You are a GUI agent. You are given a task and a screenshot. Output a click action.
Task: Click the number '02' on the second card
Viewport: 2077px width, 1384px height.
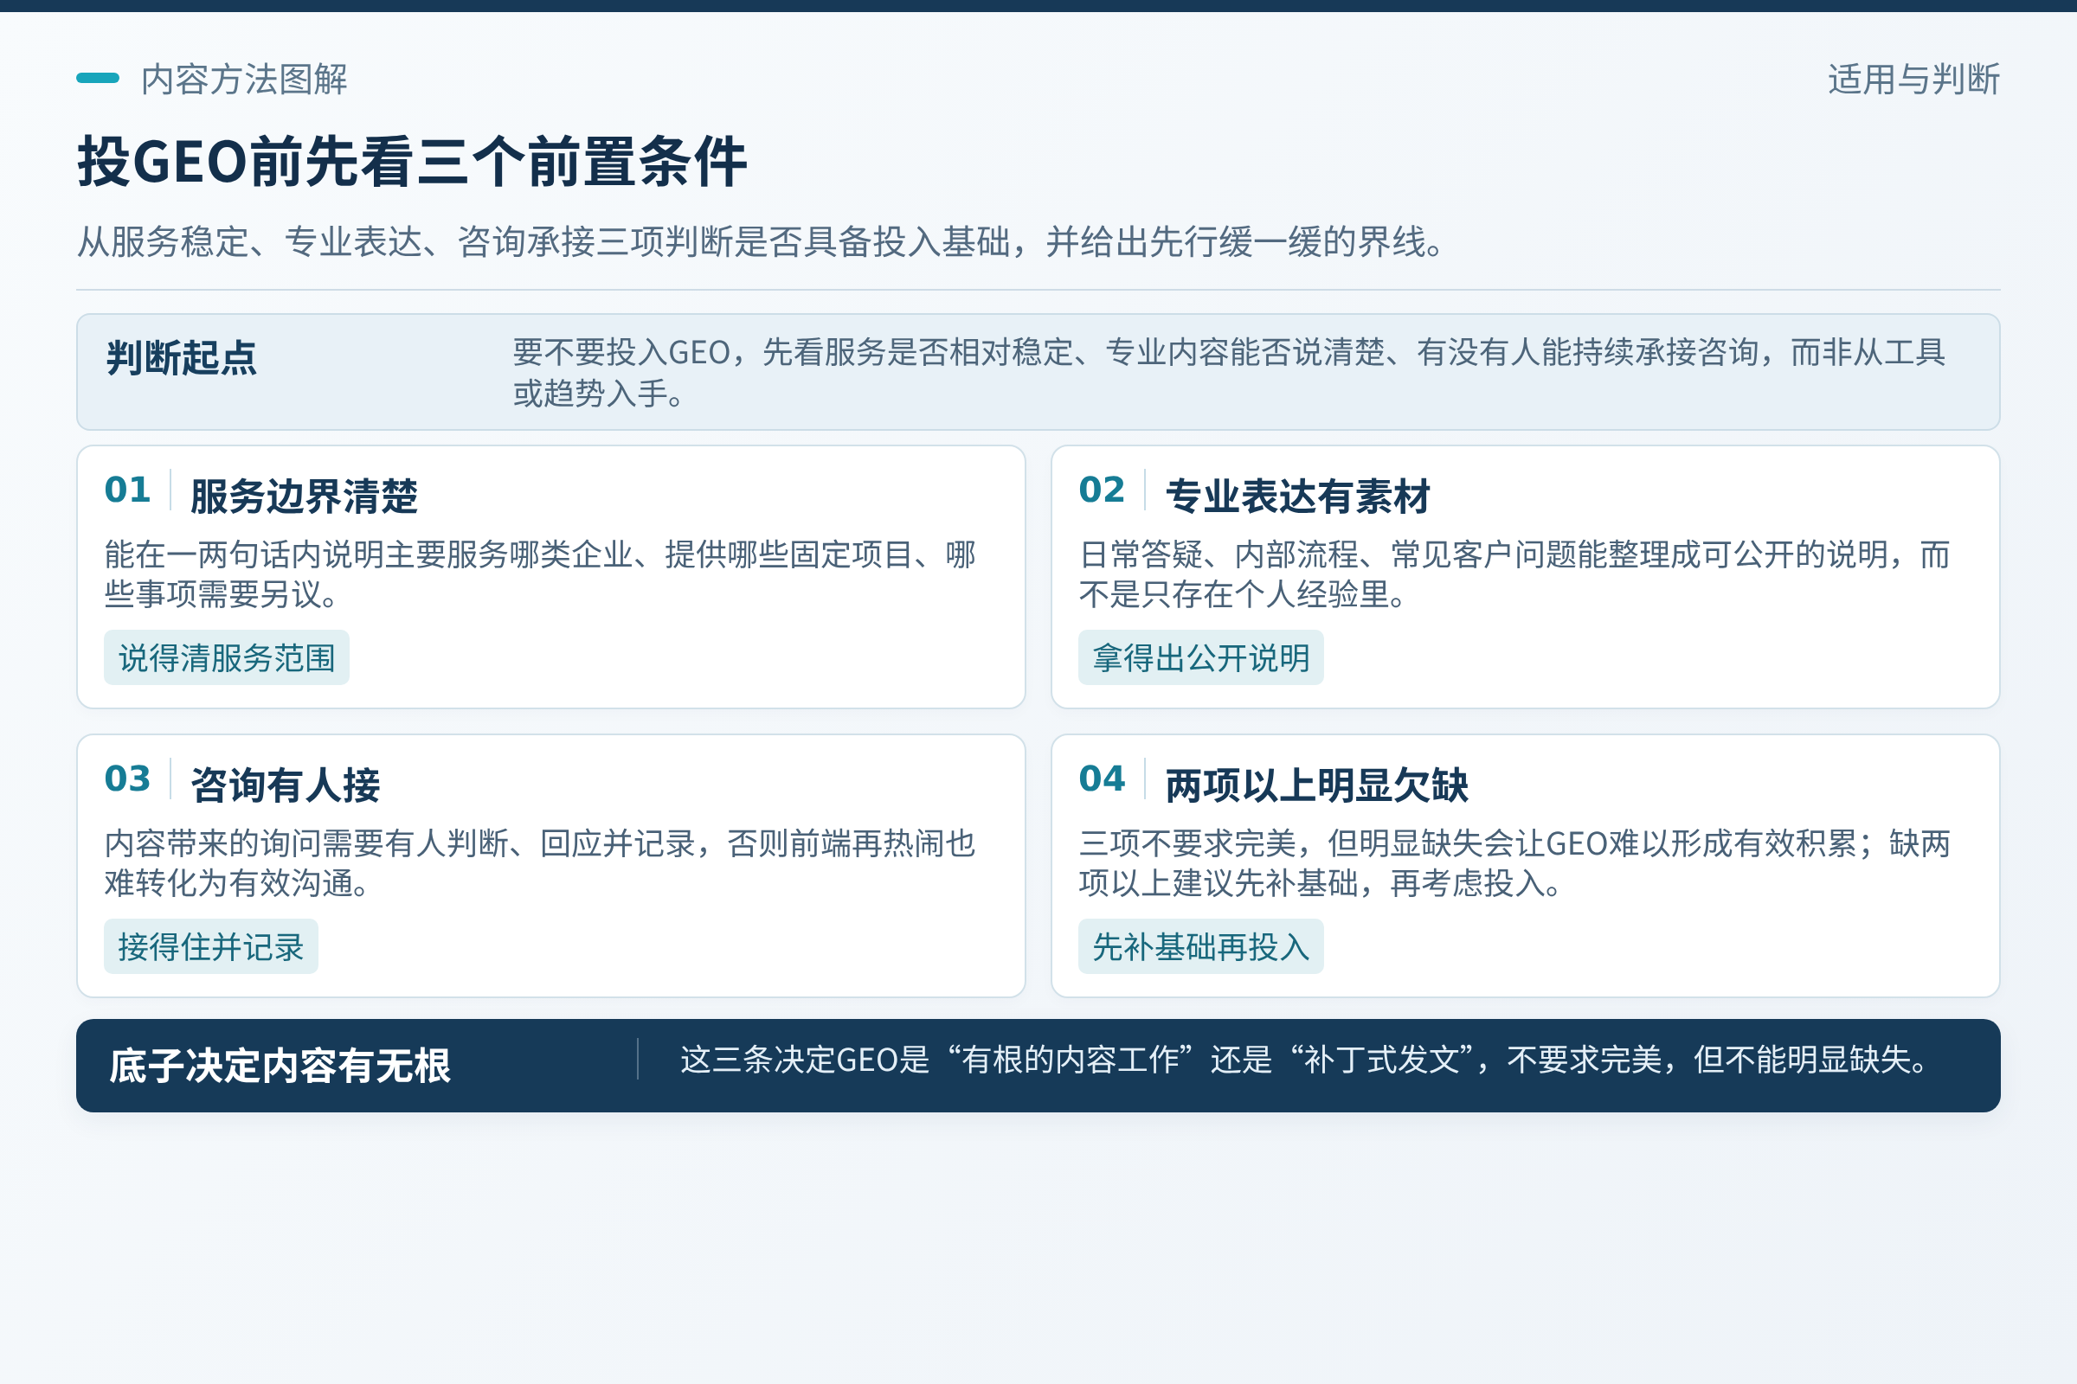pos(1102,490)
